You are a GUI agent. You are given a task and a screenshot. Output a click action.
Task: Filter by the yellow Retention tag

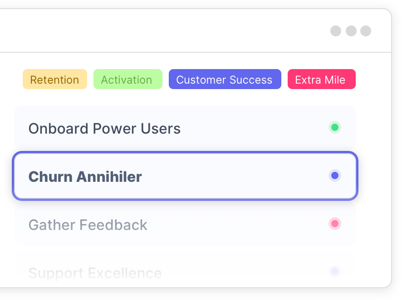54,80
